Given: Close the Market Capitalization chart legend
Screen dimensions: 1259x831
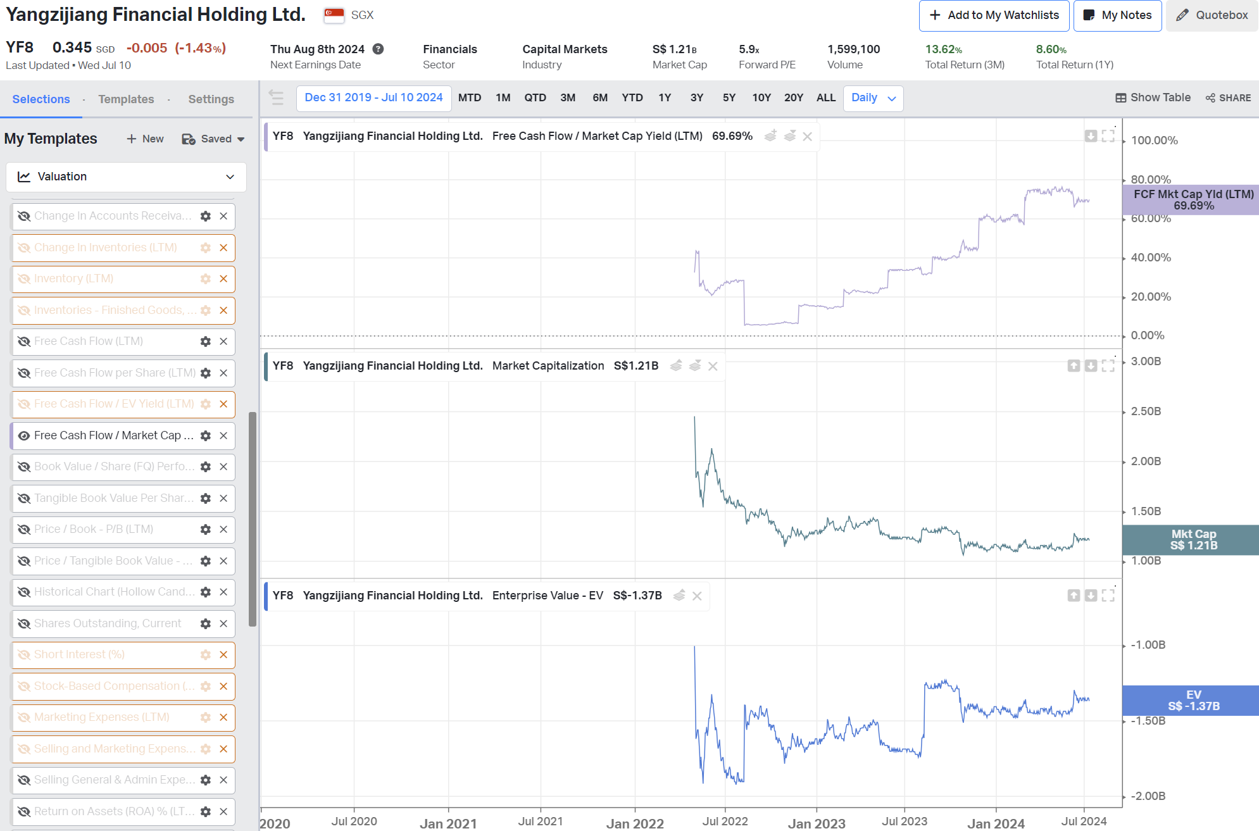Looking at the screenshot, I should [x=713, y=366].
